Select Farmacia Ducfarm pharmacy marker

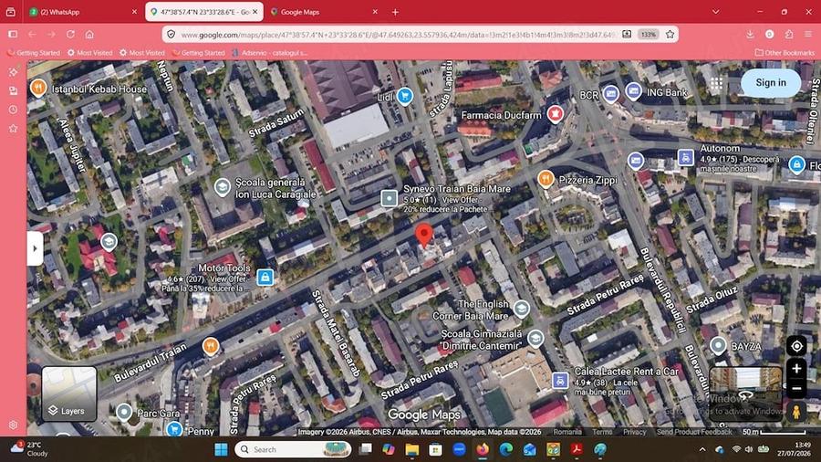click(x=555, y=113)
